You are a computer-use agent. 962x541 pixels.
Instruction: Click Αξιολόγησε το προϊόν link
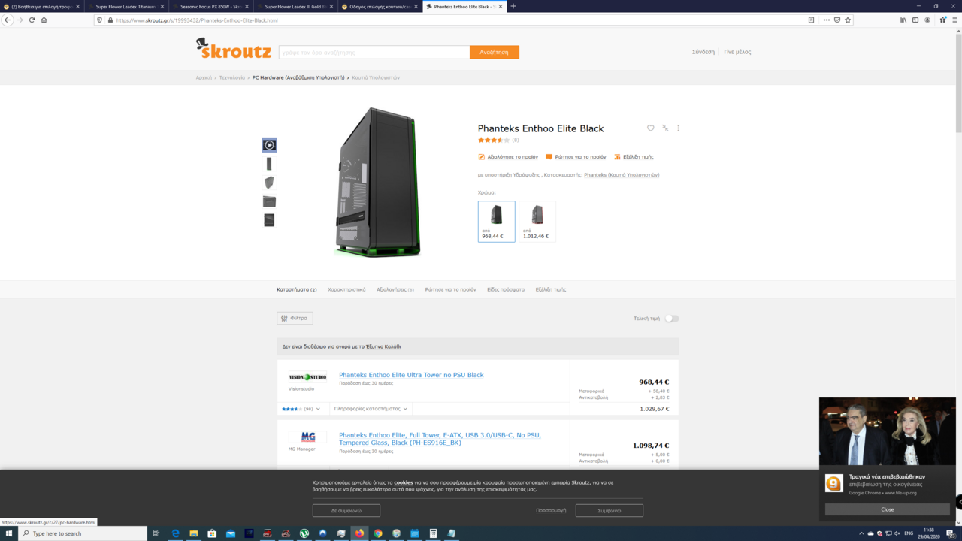[508, 157]
